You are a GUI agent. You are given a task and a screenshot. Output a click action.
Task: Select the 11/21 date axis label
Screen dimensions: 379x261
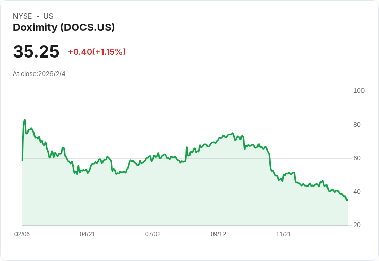pyautogui.click(x=284, y=234)
